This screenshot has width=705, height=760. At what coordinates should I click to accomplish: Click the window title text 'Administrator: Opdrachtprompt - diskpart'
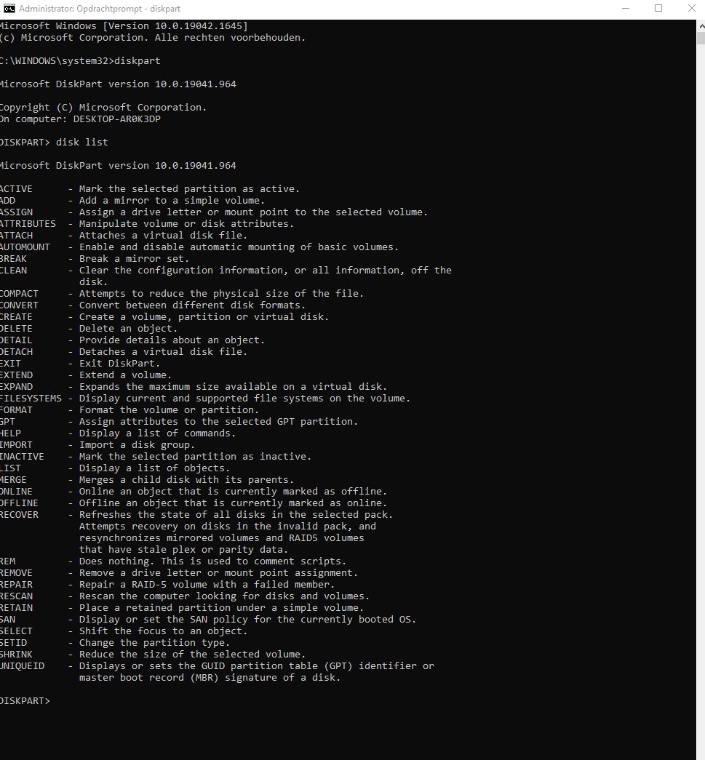(x=100, y=9)
